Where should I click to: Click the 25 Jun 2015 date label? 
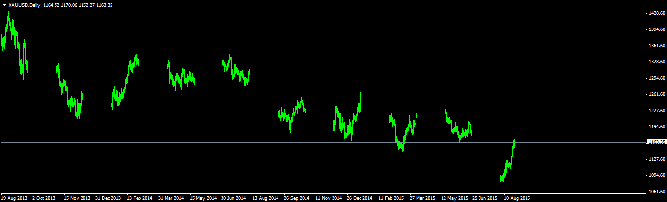coord(485,198)
